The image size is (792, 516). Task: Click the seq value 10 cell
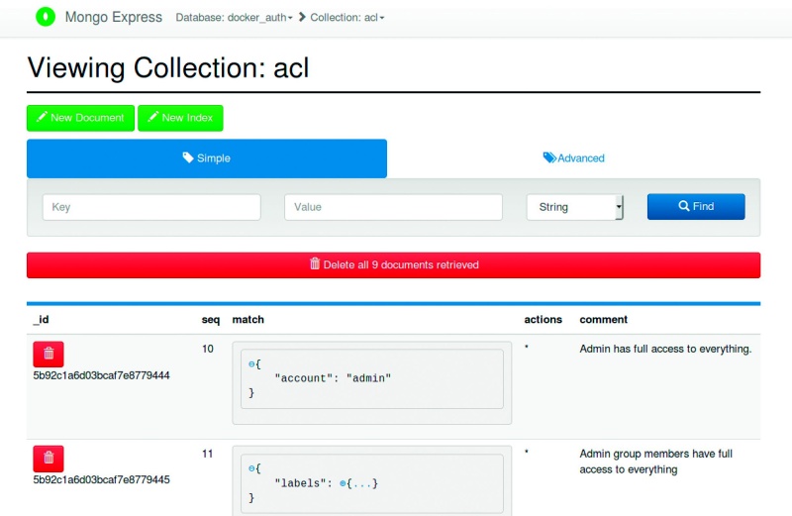pyautogui.click(x=208, y=349)
